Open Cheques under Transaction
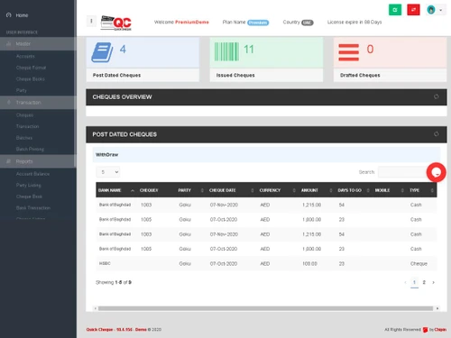 [24, 115]
